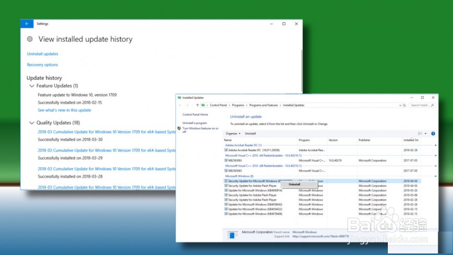The image size is (453, 255).
Task: Open Control Panel Home
Action: [x=195, y=115]
